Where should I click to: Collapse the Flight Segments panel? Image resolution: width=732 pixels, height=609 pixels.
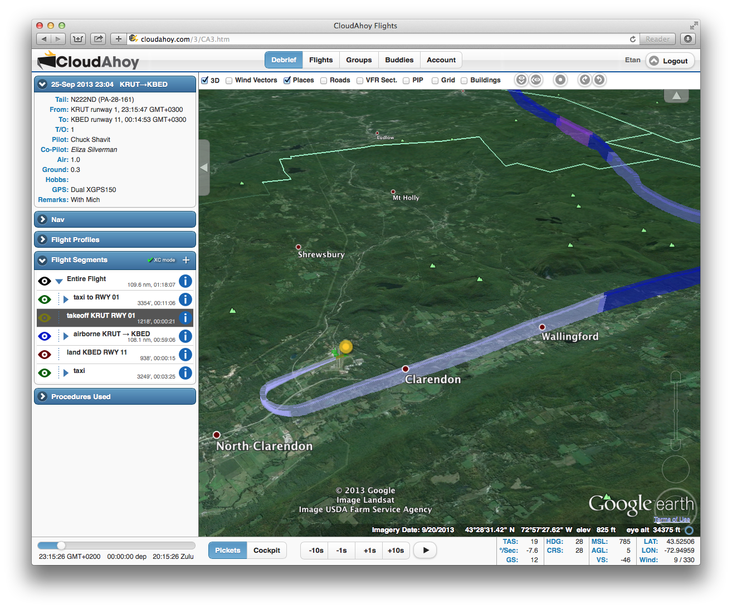(42, 260)
